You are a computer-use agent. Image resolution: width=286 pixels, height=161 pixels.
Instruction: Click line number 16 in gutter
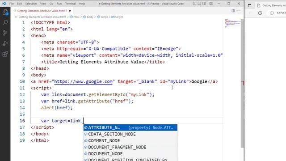pyautogui.click(x=22, y=121)
